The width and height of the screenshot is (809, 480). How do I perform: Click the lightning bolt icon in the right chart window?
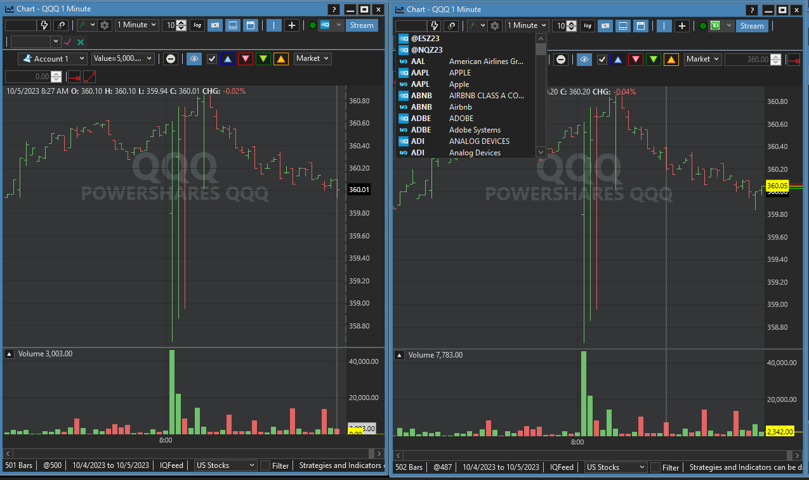click(435, 26)
